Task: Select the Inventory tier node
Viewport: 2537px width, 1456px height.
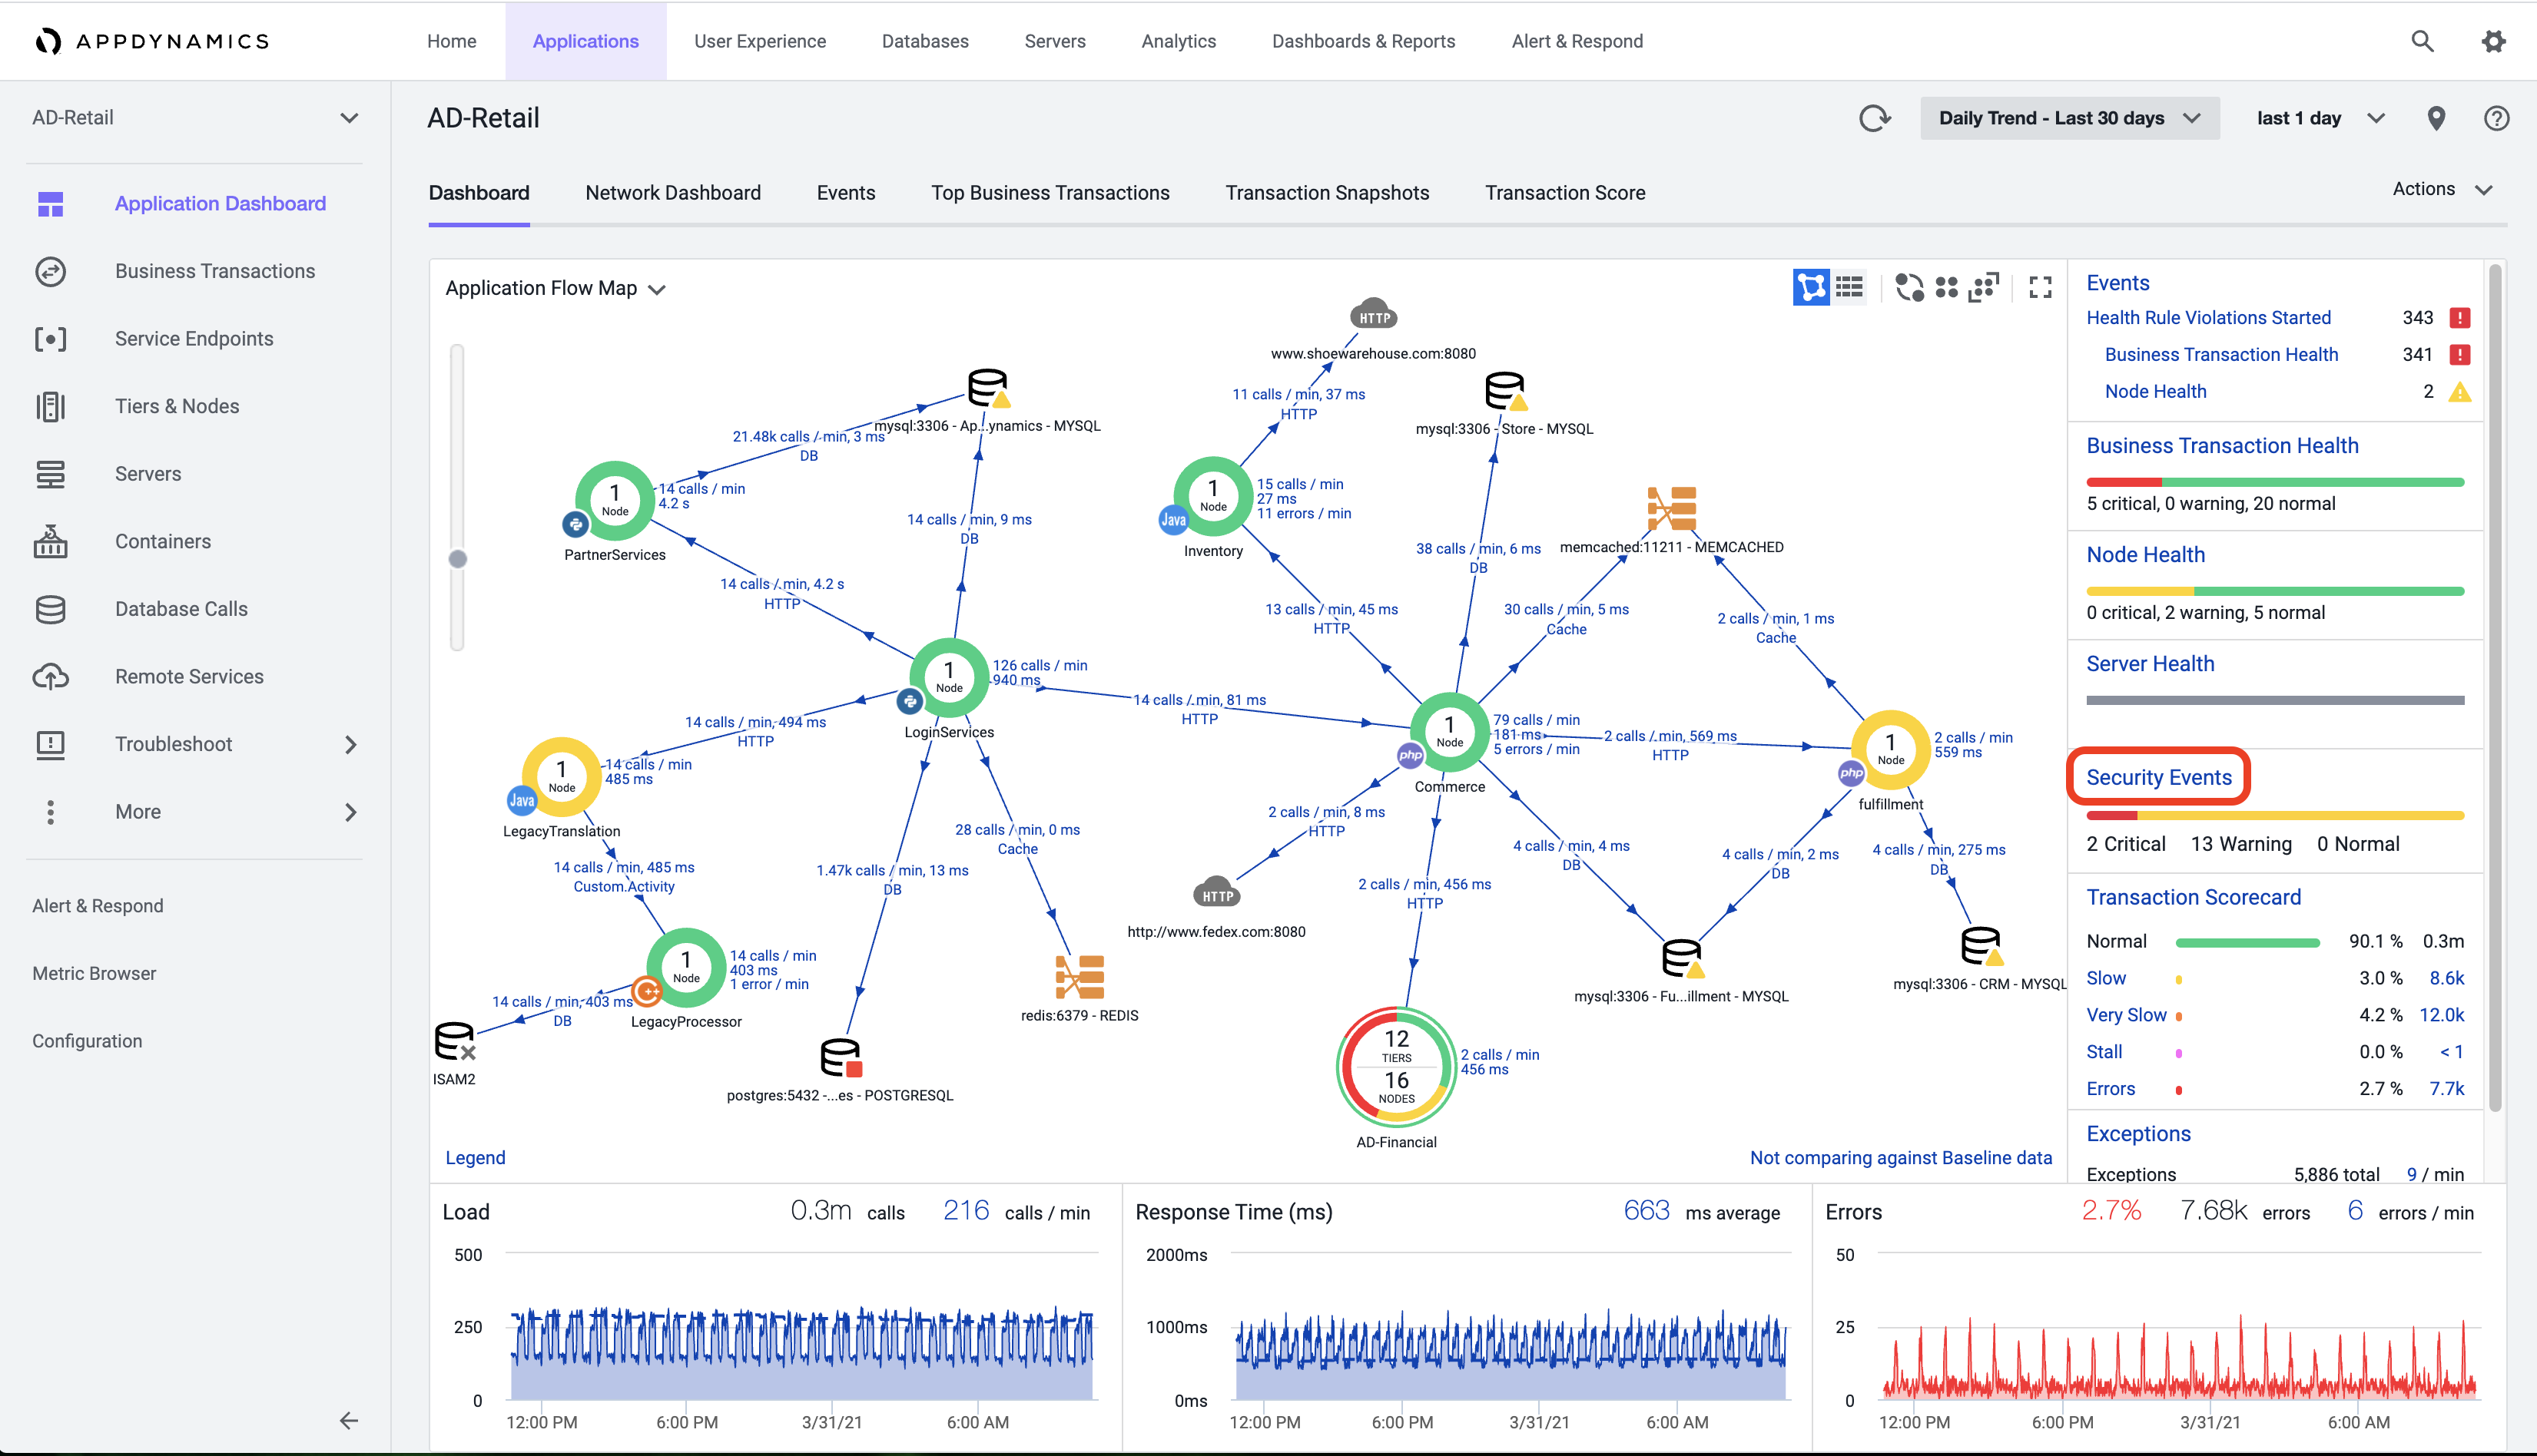Action: tap(1213, 496)
